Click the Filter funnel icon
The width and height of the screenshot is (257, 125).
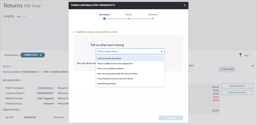click(240, 55)
